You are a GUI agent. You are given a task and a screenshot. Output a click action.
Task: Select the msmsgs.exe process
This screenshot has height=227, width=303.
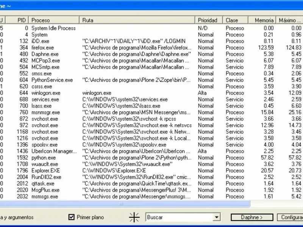pos(45,196)
